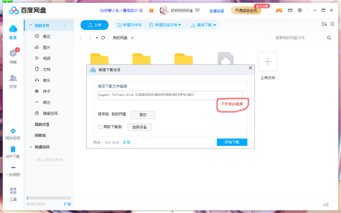Click the user avatar picture

coord(164,10)
